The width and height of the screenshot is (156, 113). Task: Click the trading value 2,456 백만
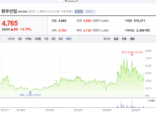coord(143,31)
